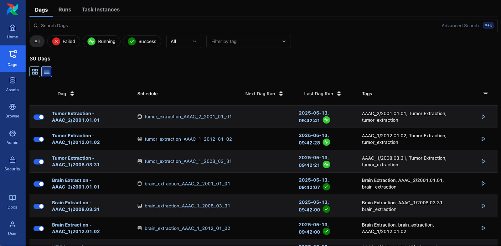Switch to the Runs tab
This screenshot has height=246, width=501.
(65, 10)
